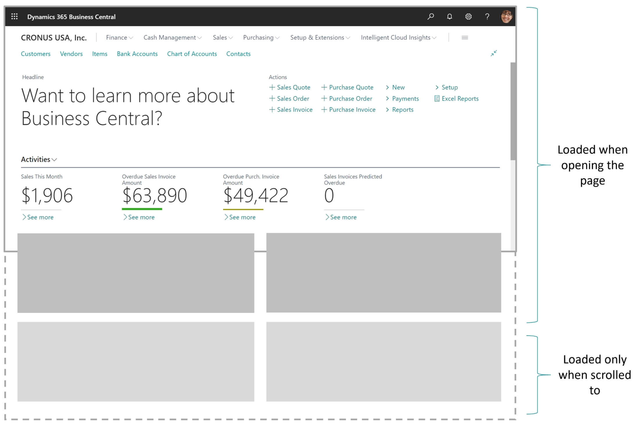Open the Items link

tap(100, 54)
